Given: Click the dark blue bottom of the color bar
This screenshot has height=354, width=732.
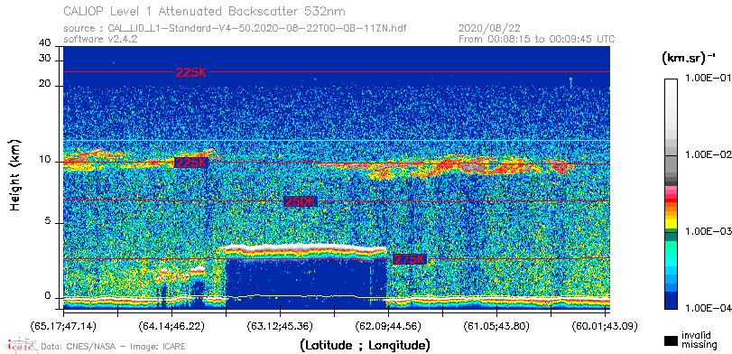Looking at the screenshot, I should pyautogui.click(x=672, y=301).
